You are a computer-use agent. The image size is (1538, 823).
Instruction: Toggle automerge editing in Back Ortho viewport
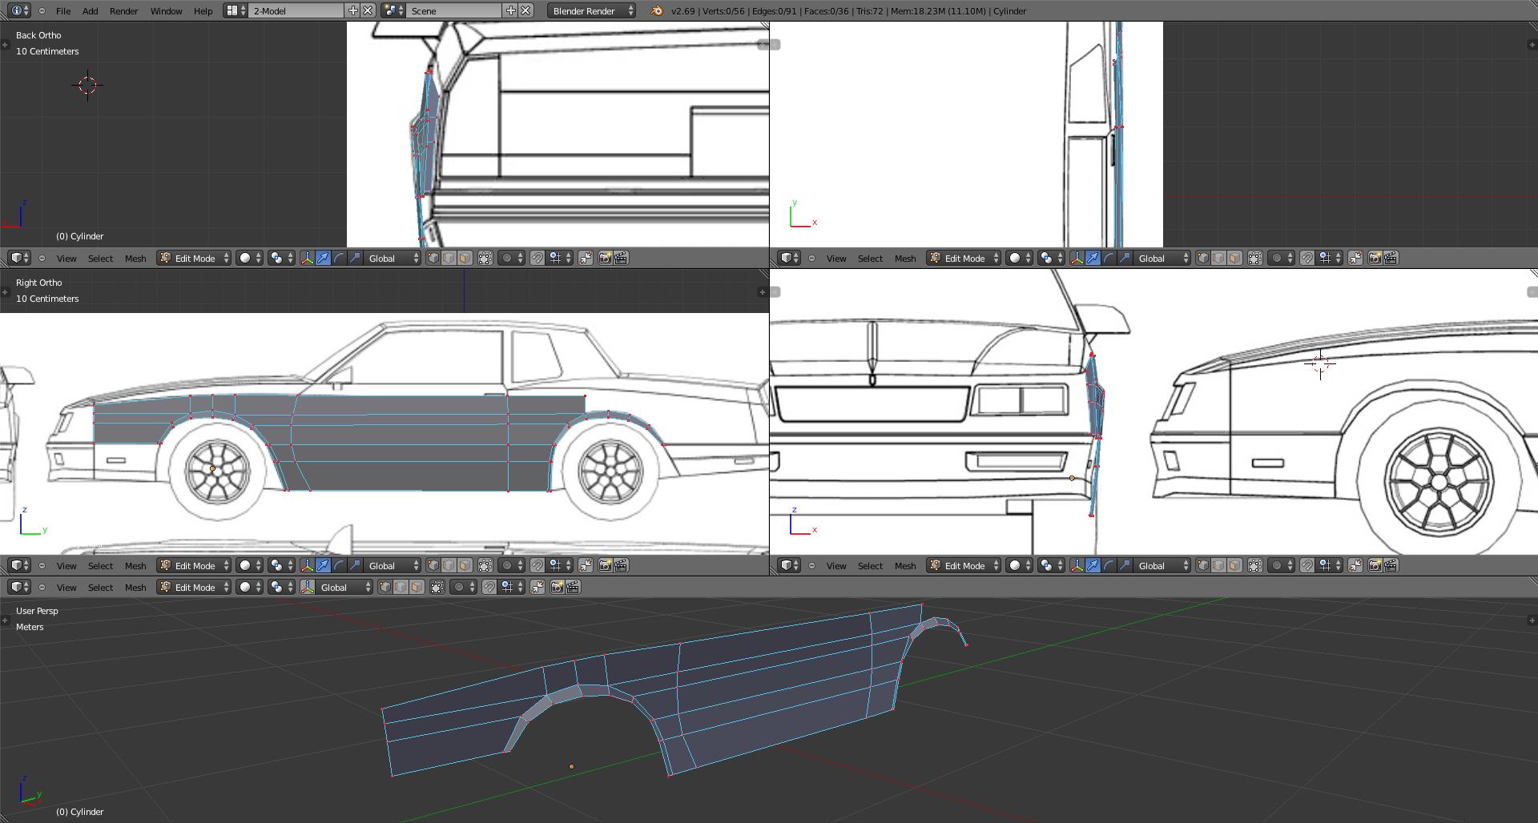[586, 258]
